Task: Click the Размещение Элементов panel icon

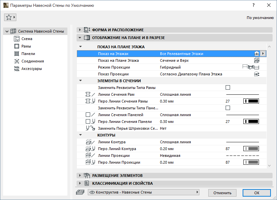Action: [87, 176]
